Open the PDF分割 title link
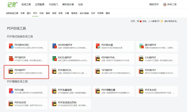 tap(19, 90)
